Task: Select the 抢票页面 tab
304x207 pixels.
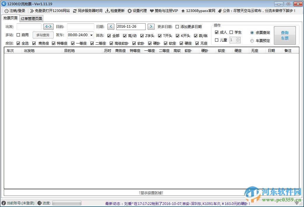Action: pos(10,18)
